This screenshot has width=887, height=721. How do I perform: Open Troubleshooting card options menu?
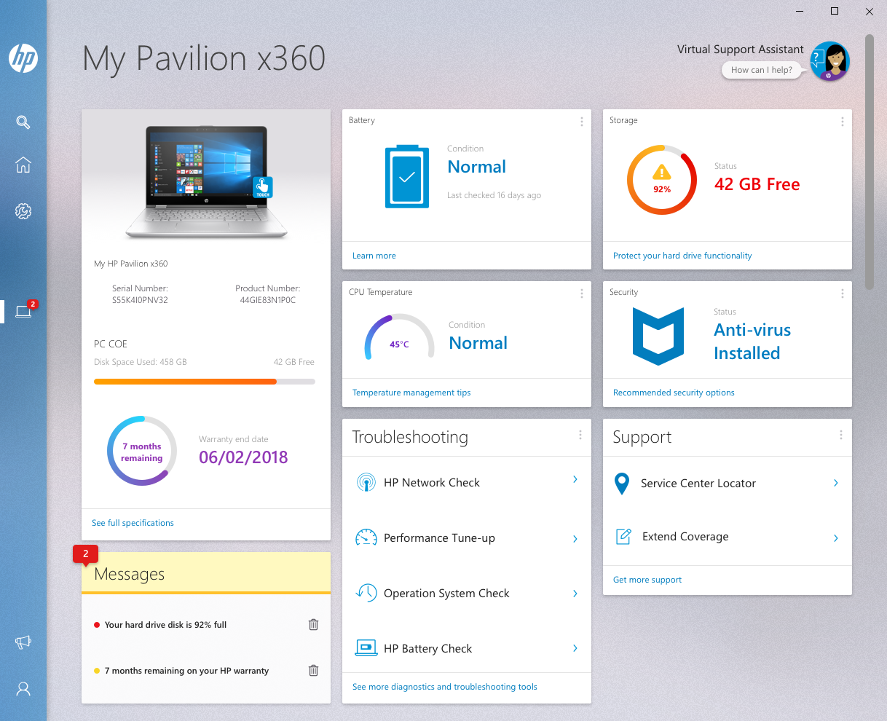pos(580,435)
